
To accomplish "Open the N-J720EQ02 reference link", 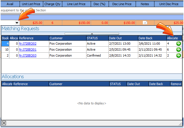I will (x=28, y=44).
